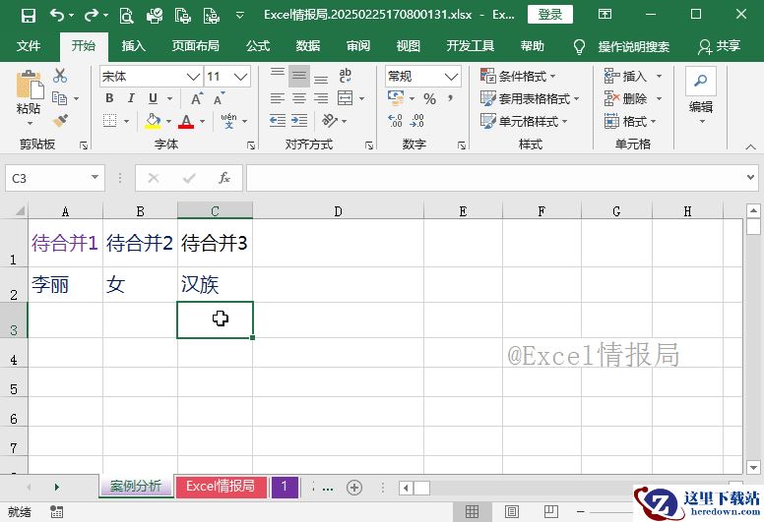
Task: Open the font name 宋体 dropdown
Action: click(193, 77)
